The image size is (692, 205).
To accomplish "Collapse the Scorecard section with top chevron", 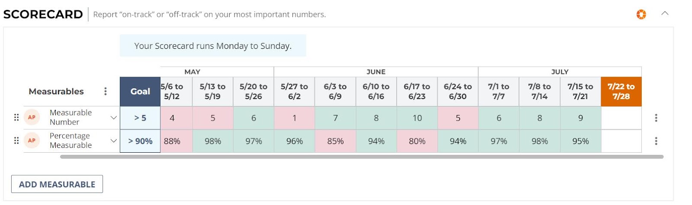I will [665, 13].
